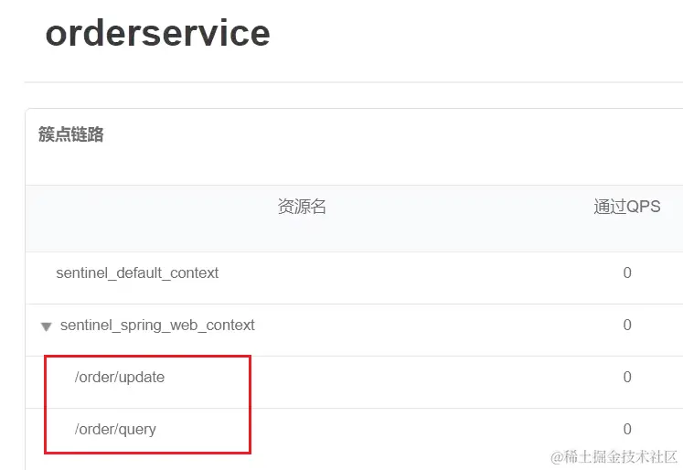Screen dimensions: 683x470
Task: Click the 资源名 column header
Action: click(302, 207)
